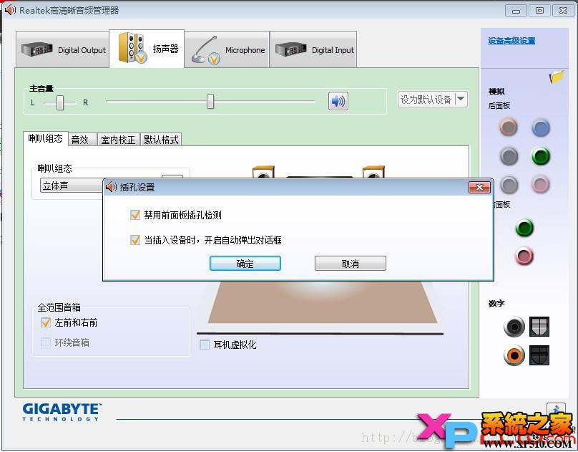Click the blue line-in jack icon
The height and width of the screenshot is (452, 578).
pos(540,128)
